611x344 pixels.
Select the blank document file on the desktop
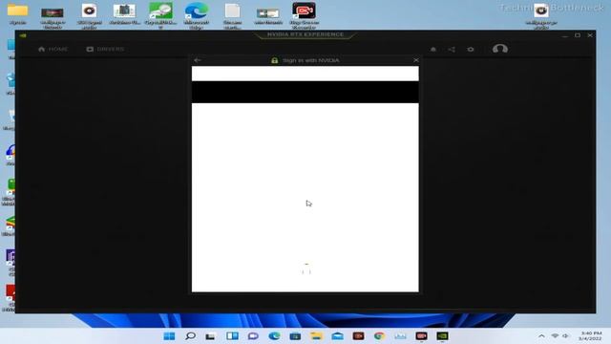(x=233, y=15)
